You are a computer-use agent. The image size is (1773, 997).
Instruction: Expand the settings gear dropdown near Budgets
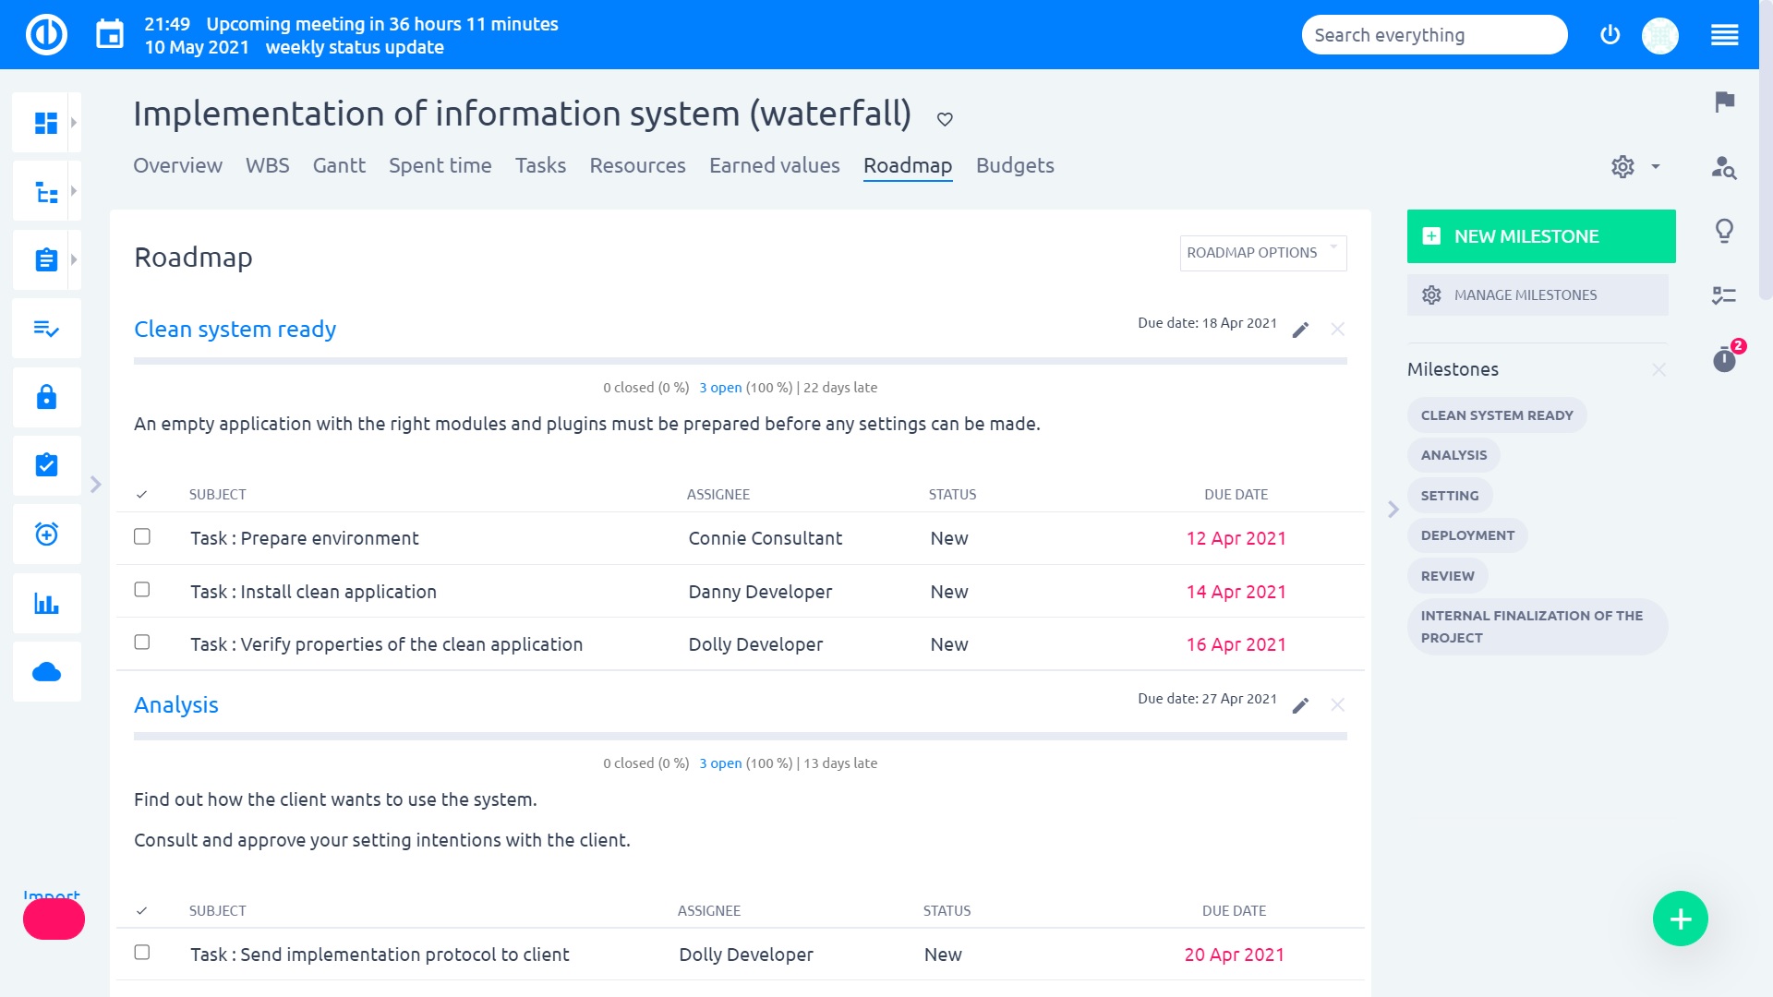[x=1634, y=166]
